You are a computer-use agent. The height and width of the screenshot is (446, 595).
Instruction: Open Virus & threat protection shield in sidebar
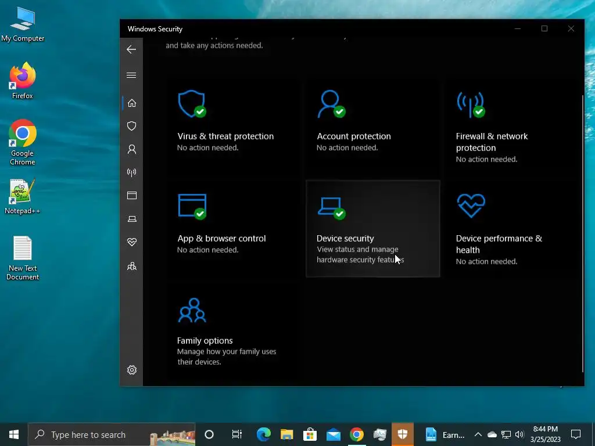[132, 126]
